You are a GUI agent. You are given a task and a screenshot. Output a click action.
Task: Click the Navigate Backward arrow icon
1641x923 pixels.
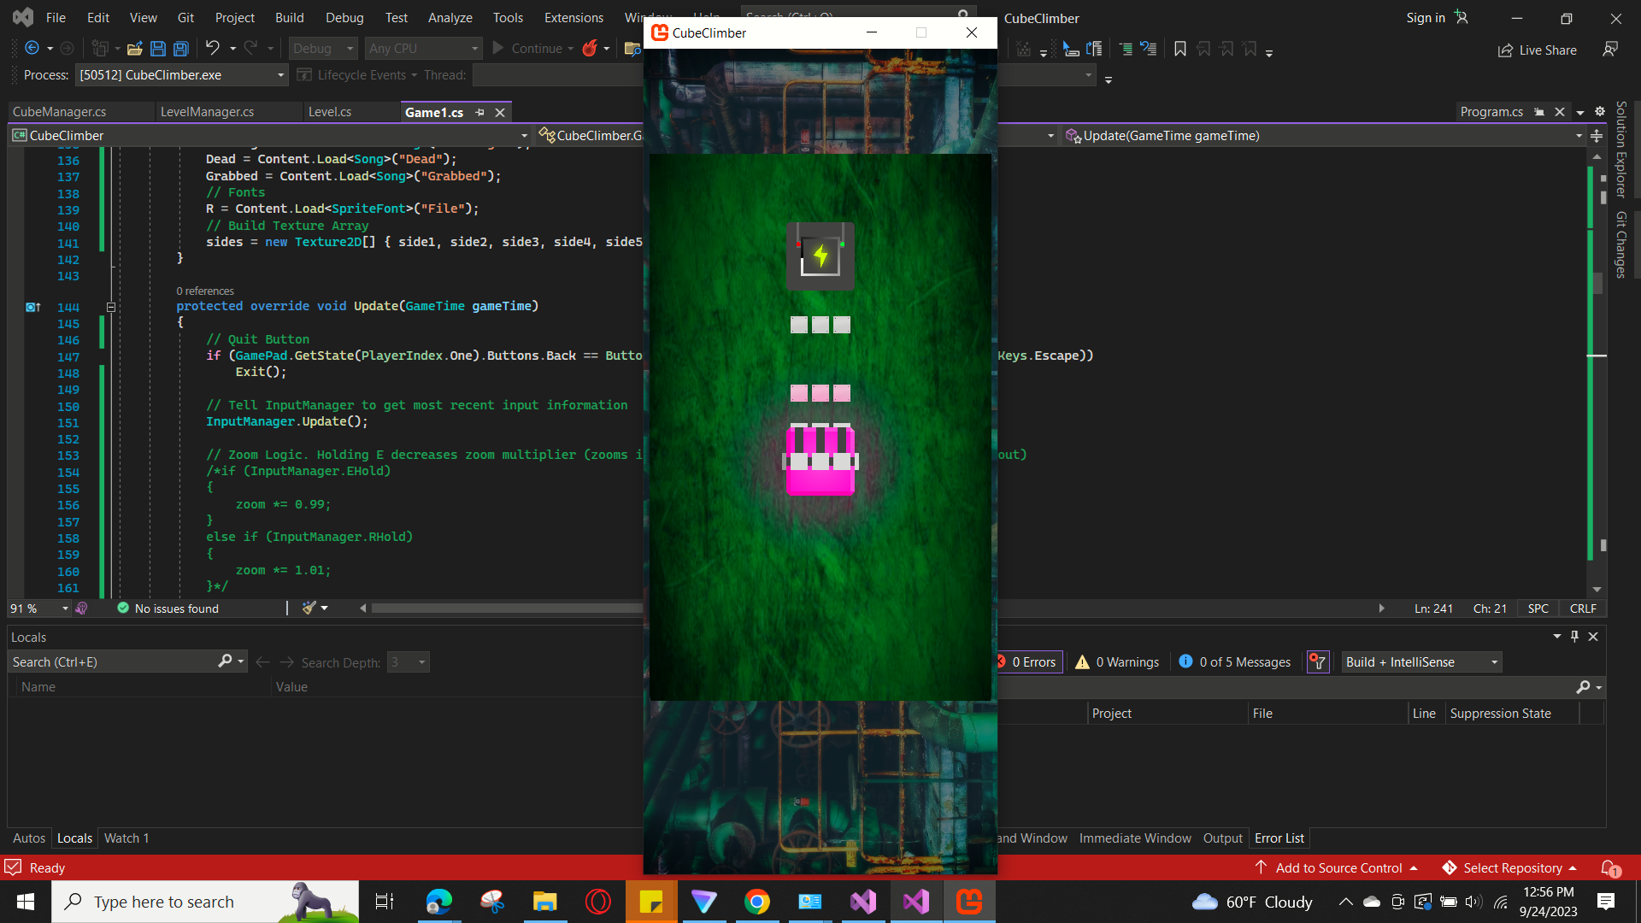pyautogui.click(x=32, y=49)
